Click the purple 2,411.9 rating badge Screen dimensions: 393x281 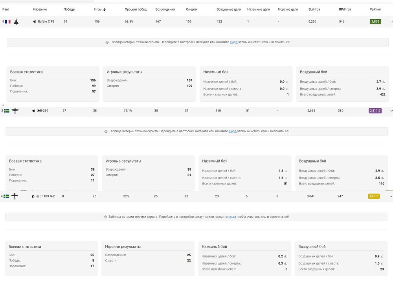pos(375,111)
